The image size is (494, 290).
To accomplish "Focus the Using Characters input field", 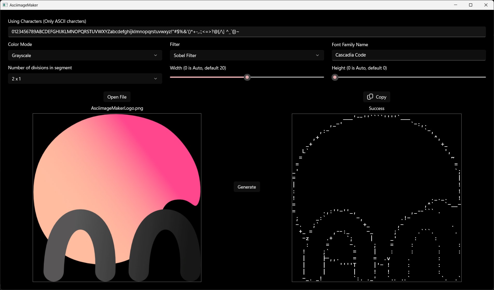I will point(247,32).
